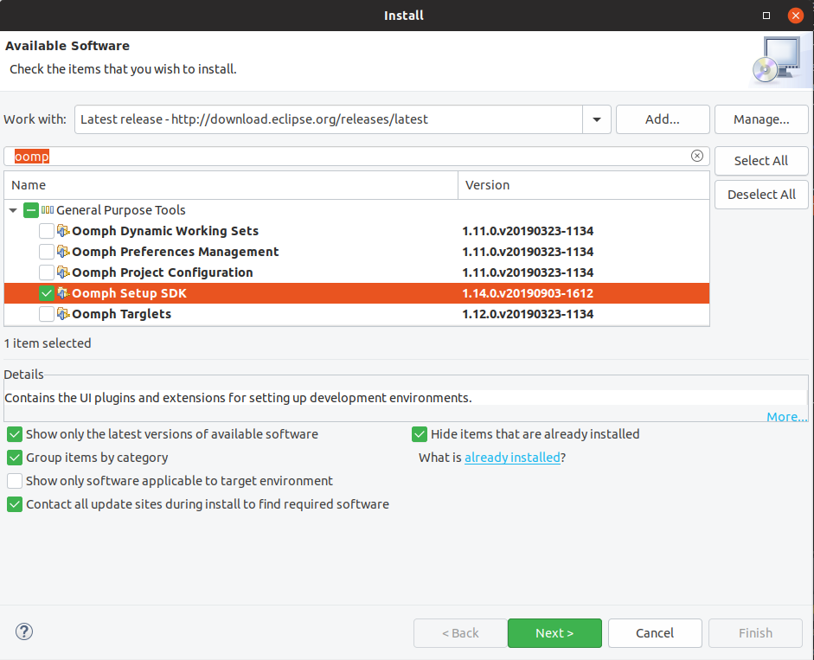Open the Manage... sites button
814x660 pixels.
pyautogui.click(x=761, y=119)
